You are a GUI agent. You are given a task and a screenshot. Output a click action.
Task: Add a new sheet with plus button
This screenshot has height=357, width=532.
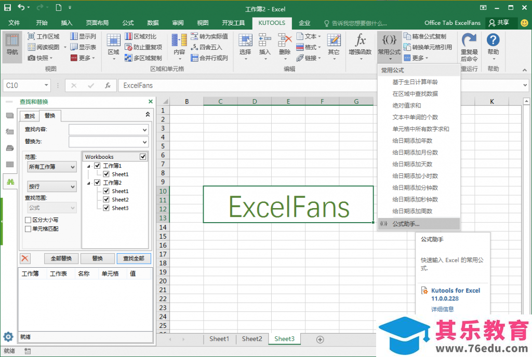(x=320, y=339)
